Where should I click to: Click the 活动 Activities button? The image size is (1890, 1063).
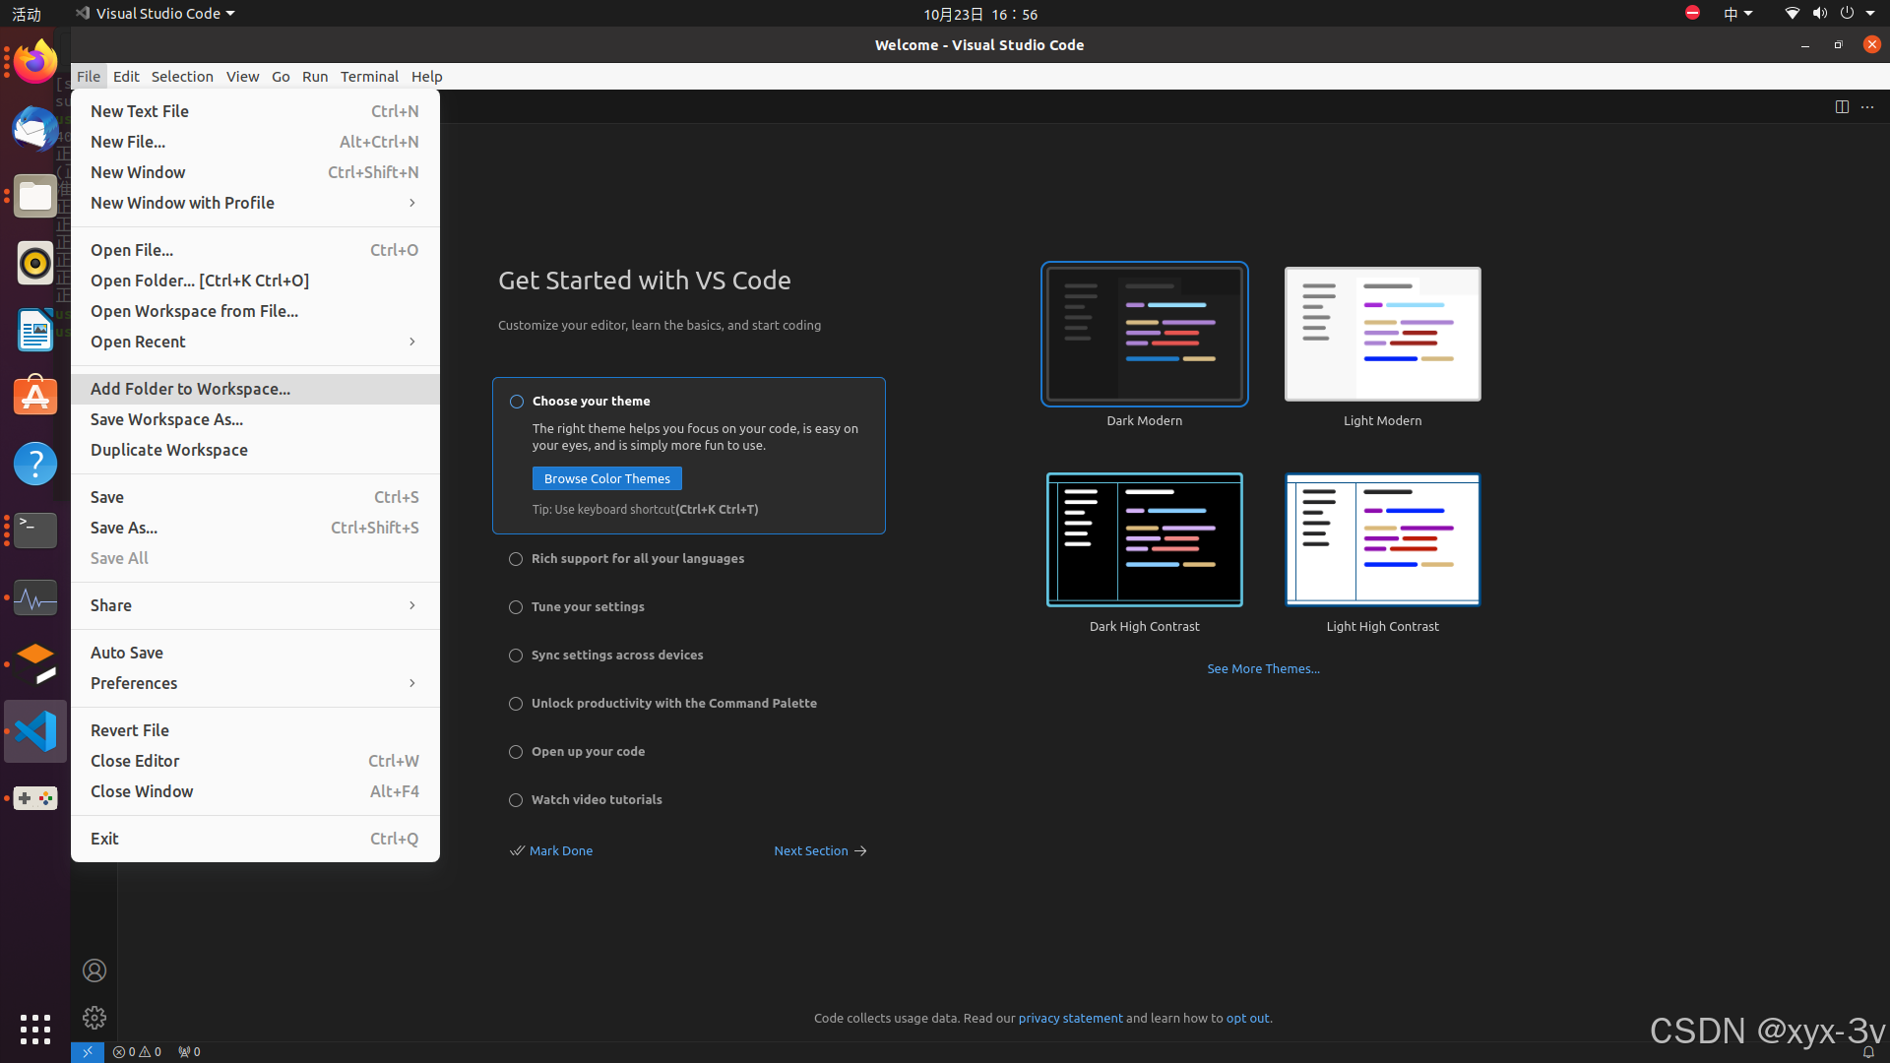click(27, 14)
